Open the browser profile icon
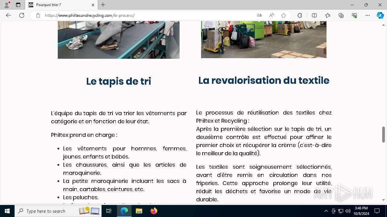Image resolution: width=387 pixels, height=217 pixels. [7, 5]
